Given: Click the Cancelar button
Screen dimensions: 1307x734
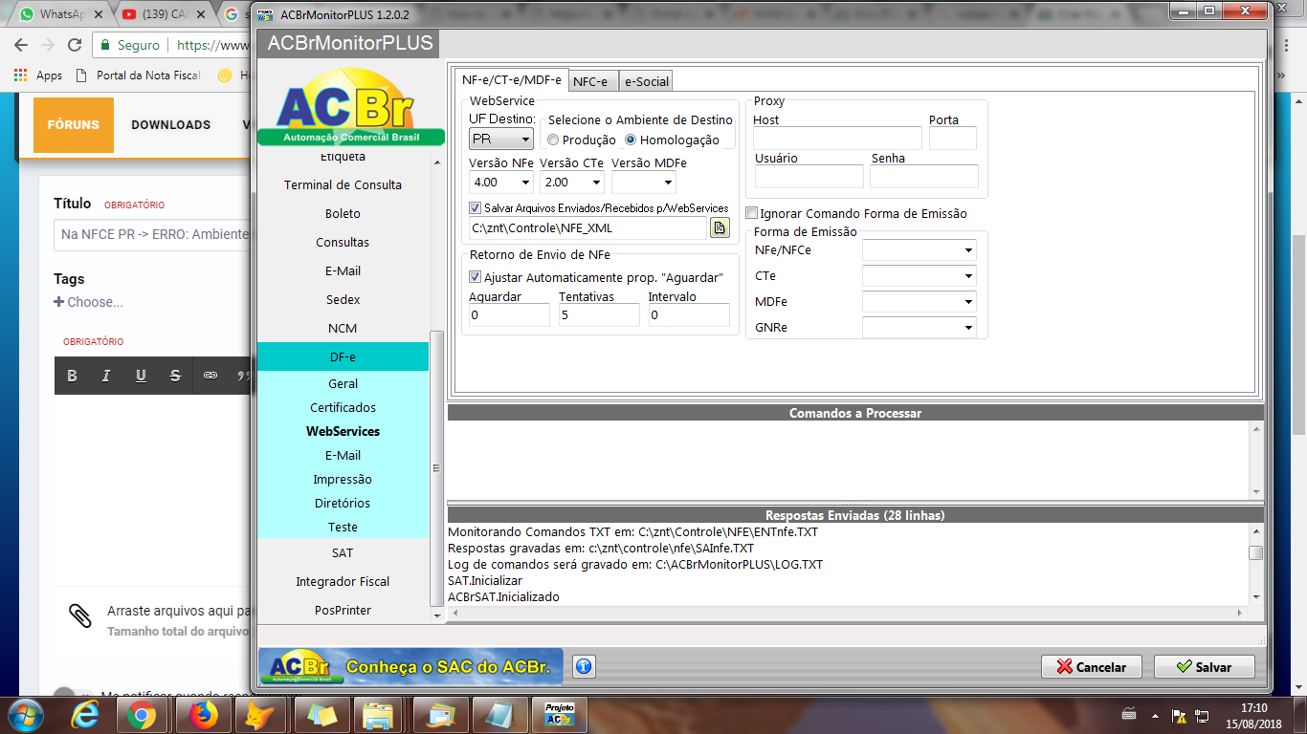Looking at the screenshot, I should 1091,666.
